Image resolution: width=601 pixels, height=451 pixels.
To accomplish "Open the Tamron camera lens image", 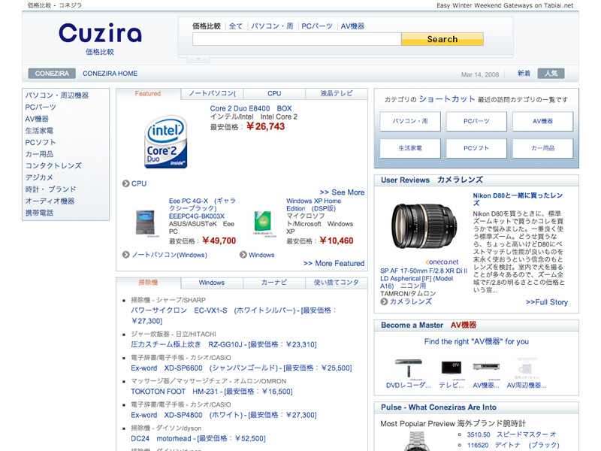I will (424, 226).
